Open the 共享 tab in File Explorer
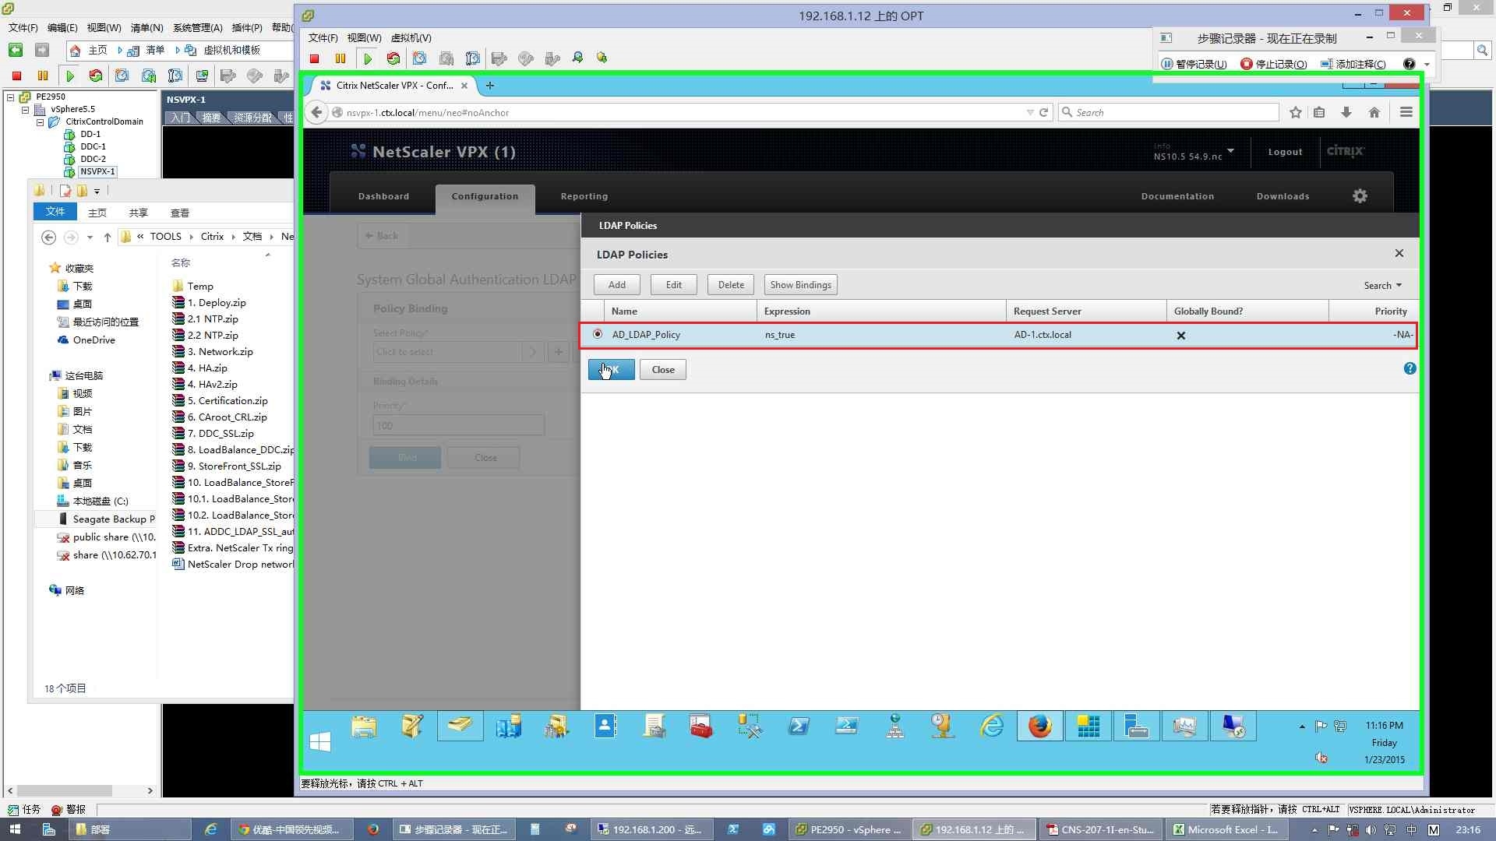Screen dimensions: 1496x841 coord(138,213)
